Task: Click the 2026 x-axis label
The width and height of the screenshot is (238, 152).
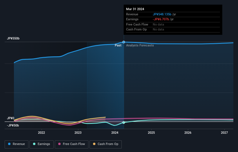Action: [188, 133]
